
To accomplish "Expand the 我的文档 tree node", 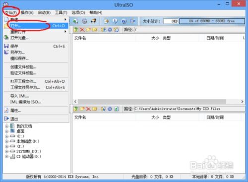I will point(6,126).
